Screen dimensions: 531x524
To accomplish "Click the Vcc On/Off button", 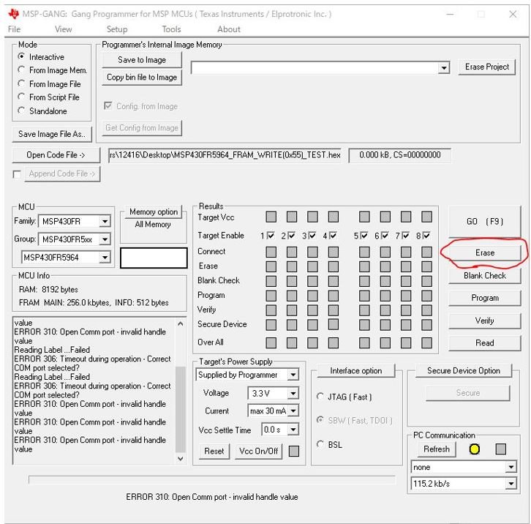I will 258,451.
